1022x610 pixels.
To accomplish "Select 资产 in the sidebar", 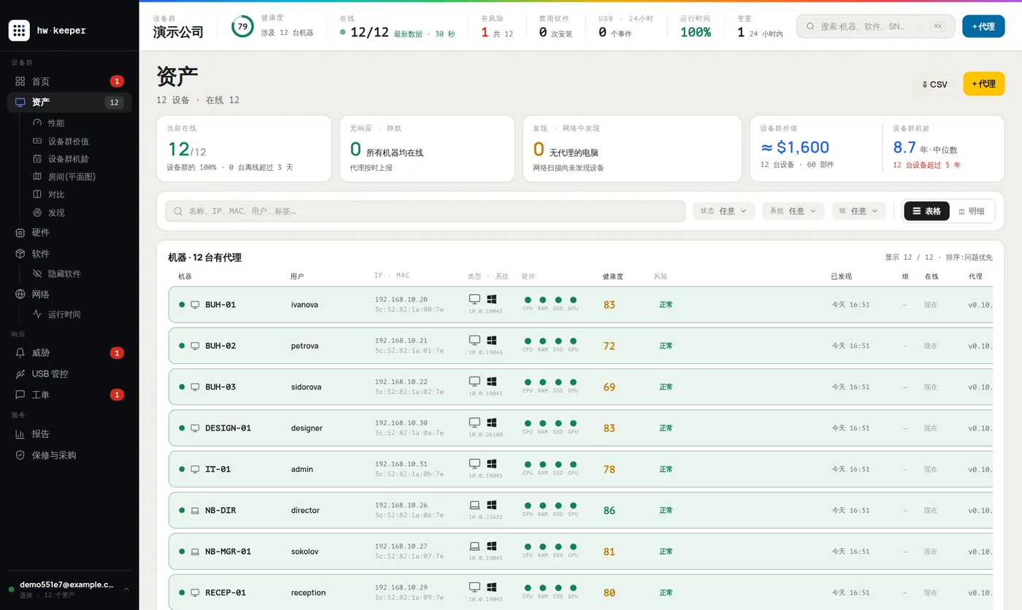I will point(69,102).
